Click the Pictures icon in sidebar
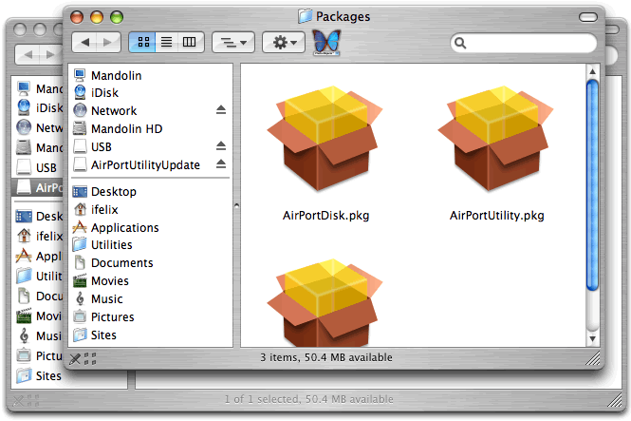 80,316
